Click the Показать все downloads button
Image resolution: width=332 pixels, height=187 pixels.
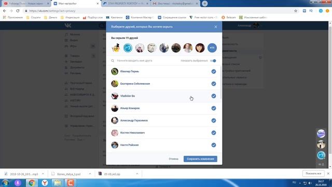pyautogui.click(x=313, y=173)
